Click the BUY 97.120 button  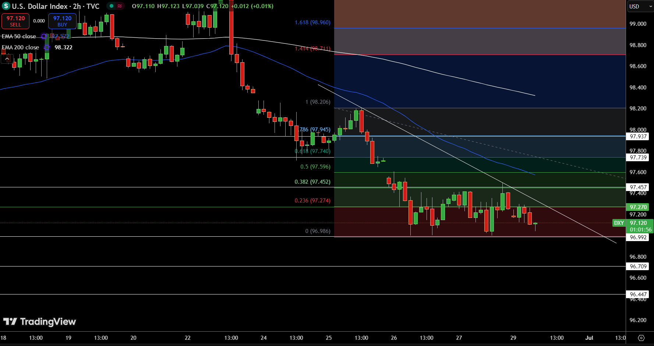click(x=62, y=21)
